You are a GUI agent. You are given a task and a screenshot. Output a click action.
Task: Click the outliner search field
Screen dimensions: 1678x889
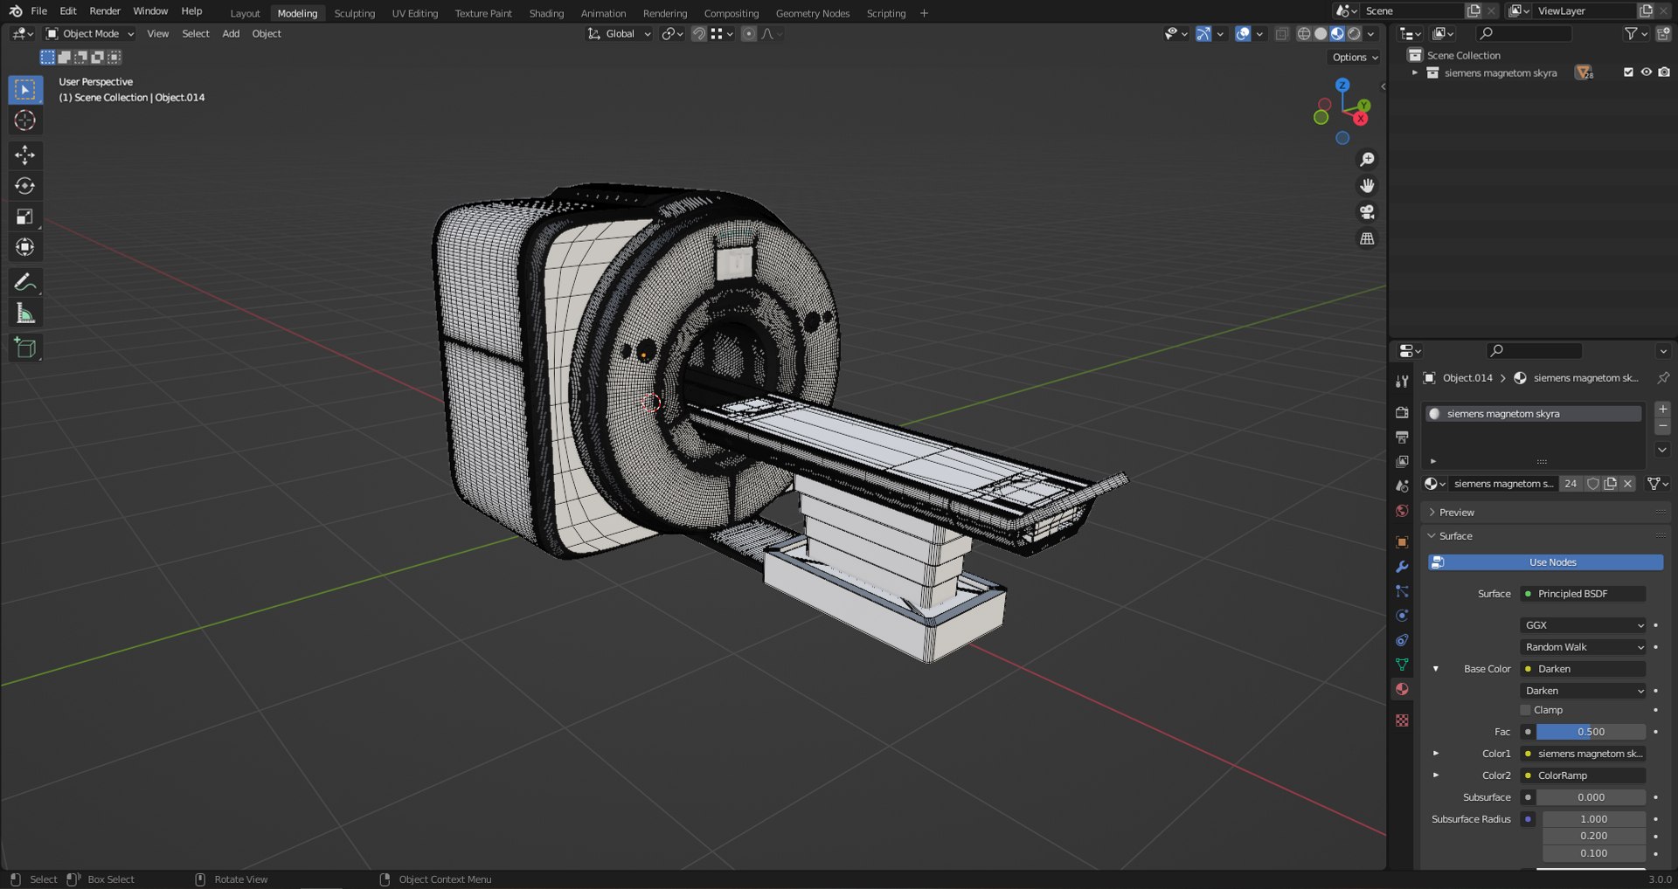coord(1524,34)
